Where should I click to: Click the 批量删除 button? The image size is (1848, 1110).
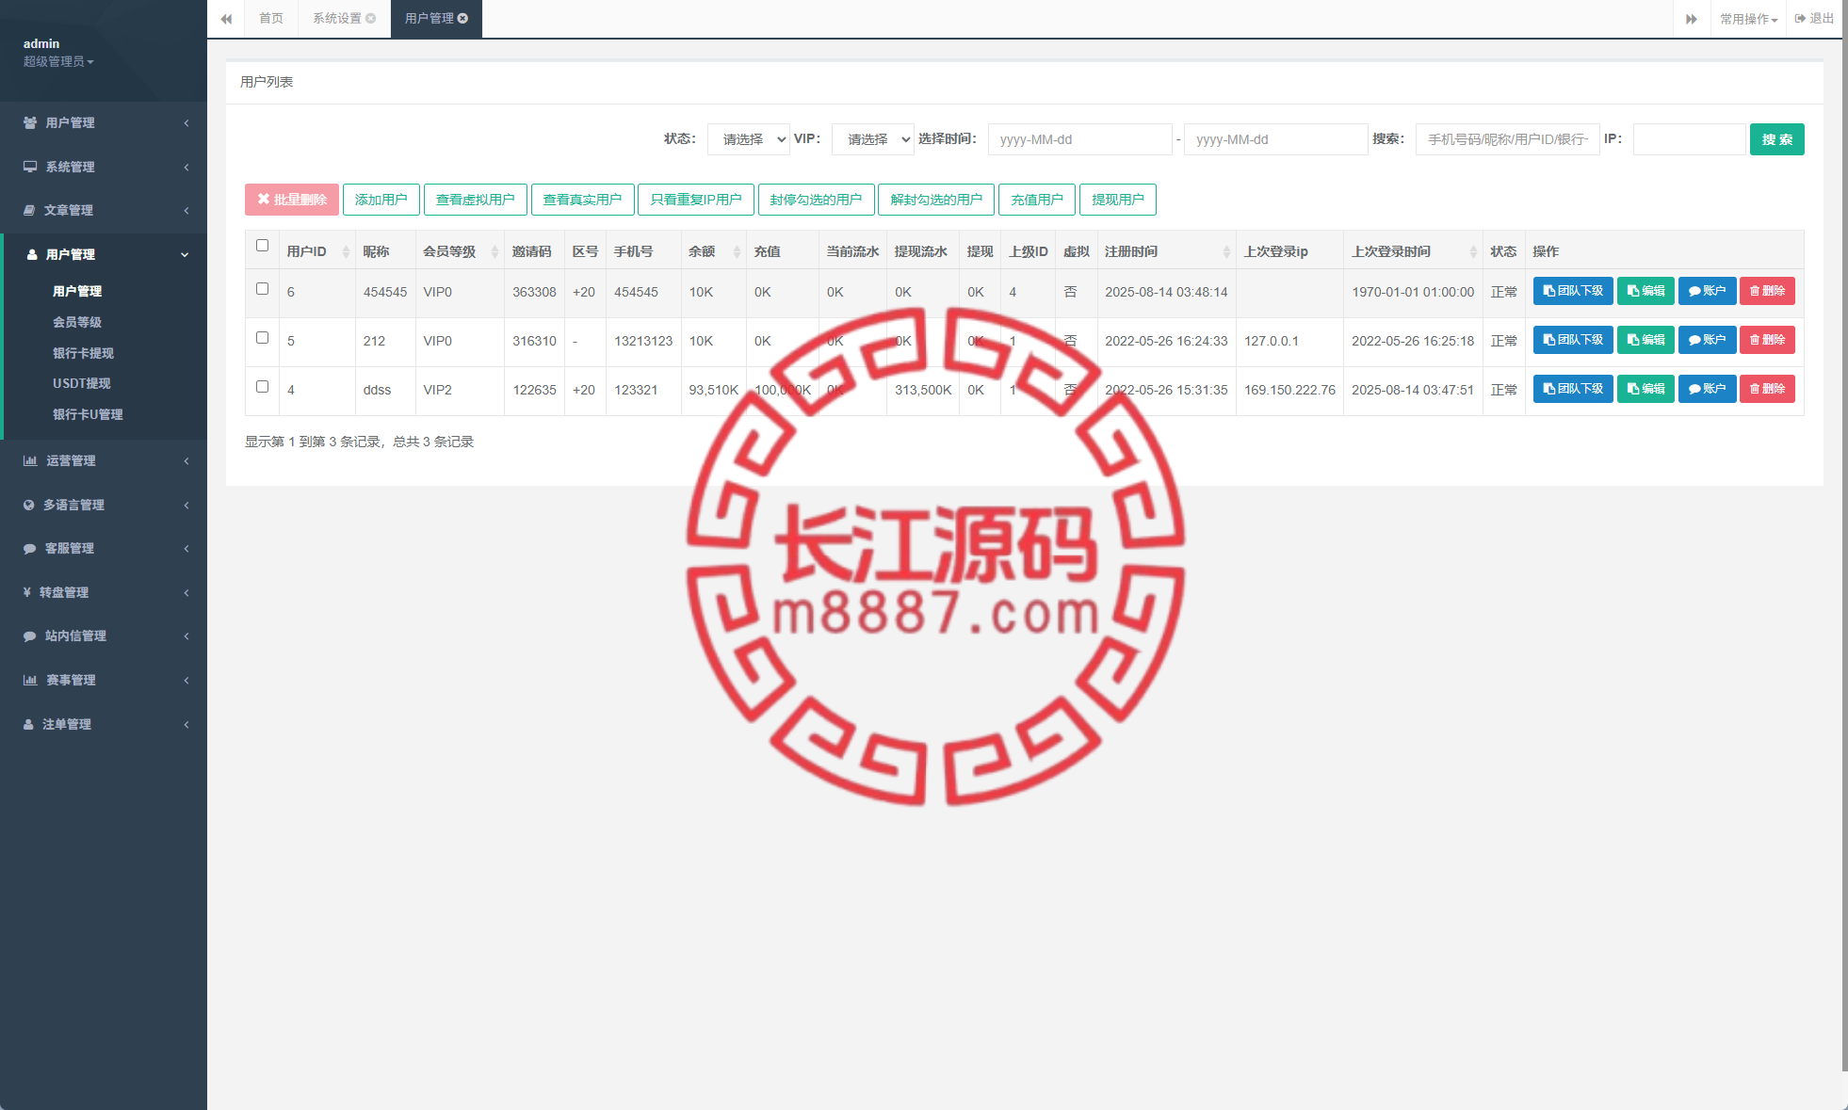(x=292, y=200)
